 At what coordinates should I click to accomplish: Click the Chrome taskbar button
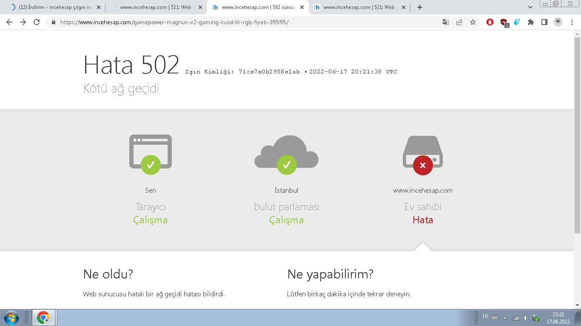click(44, 318)
